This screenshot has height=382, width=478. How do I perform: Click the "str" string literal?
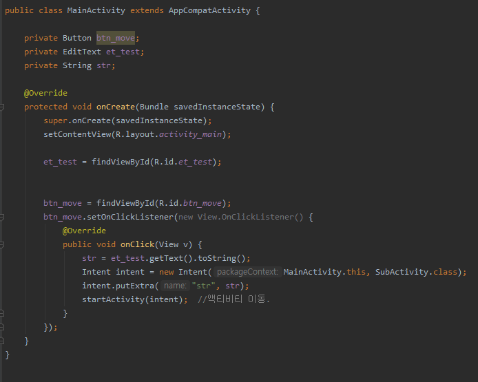203,286
